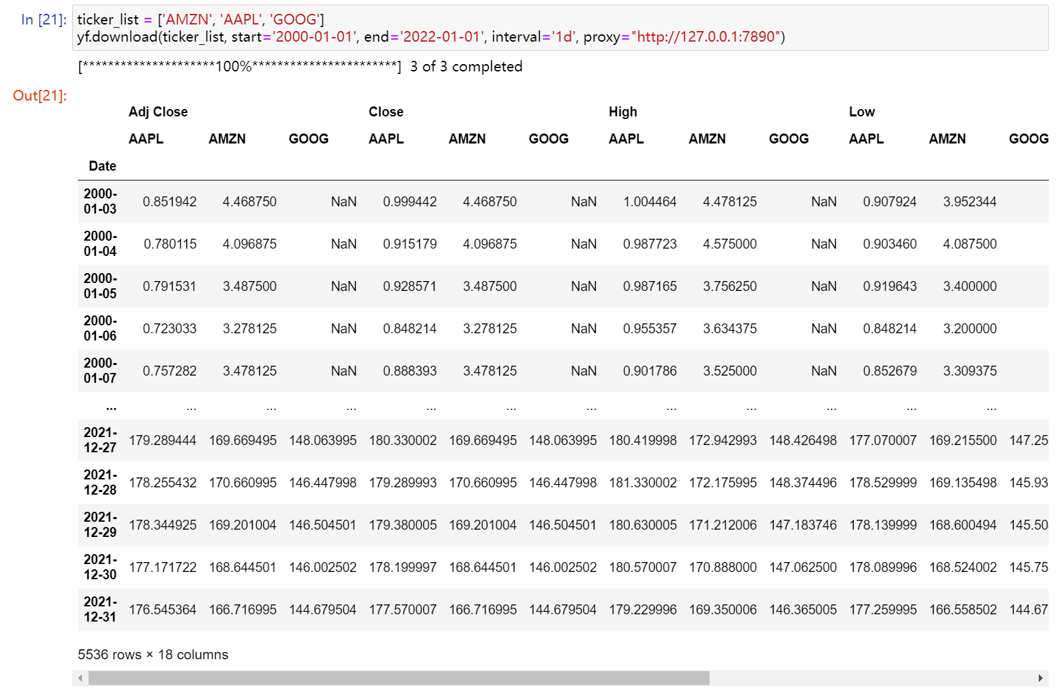Select the 2000-01-05 row index
Image resolution: width=1058 pixels, height=691 pixels.
(x=100, y=286)
